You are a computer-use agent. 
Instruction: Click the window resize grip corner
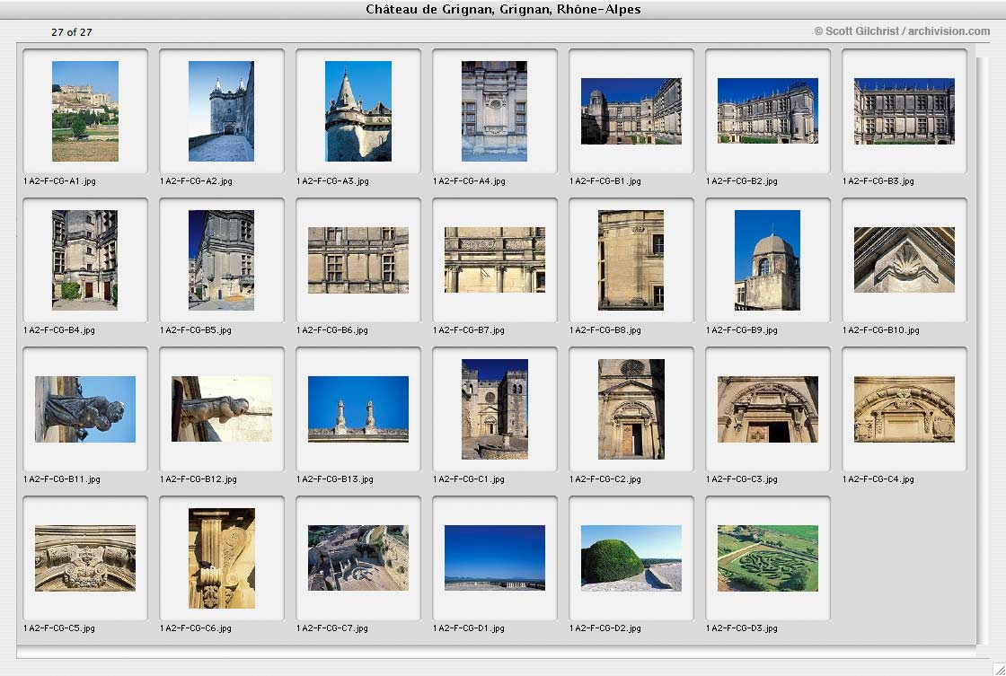tap(998, 669)
